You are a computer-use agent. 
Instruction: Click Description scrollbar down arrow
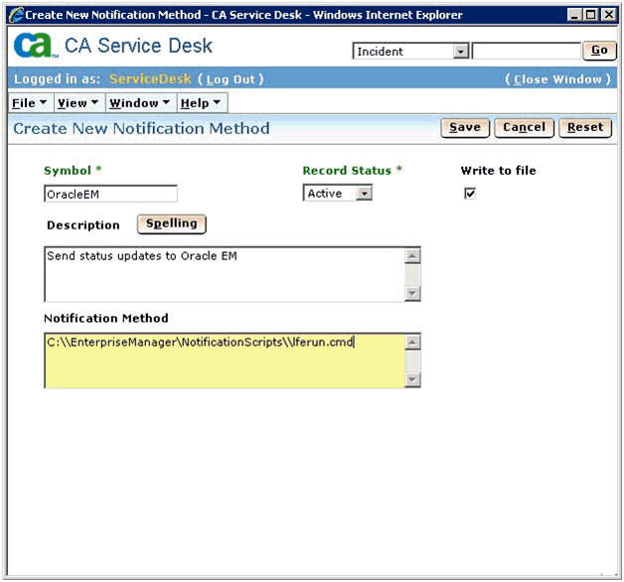coord(412,294)
